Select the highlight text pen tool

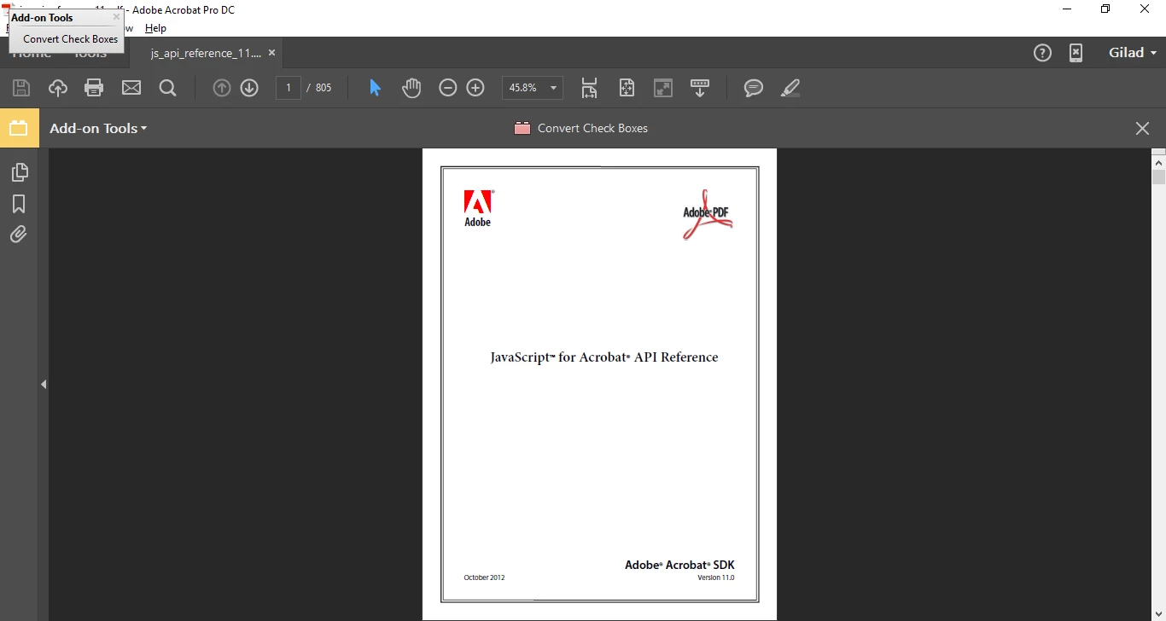790,88
